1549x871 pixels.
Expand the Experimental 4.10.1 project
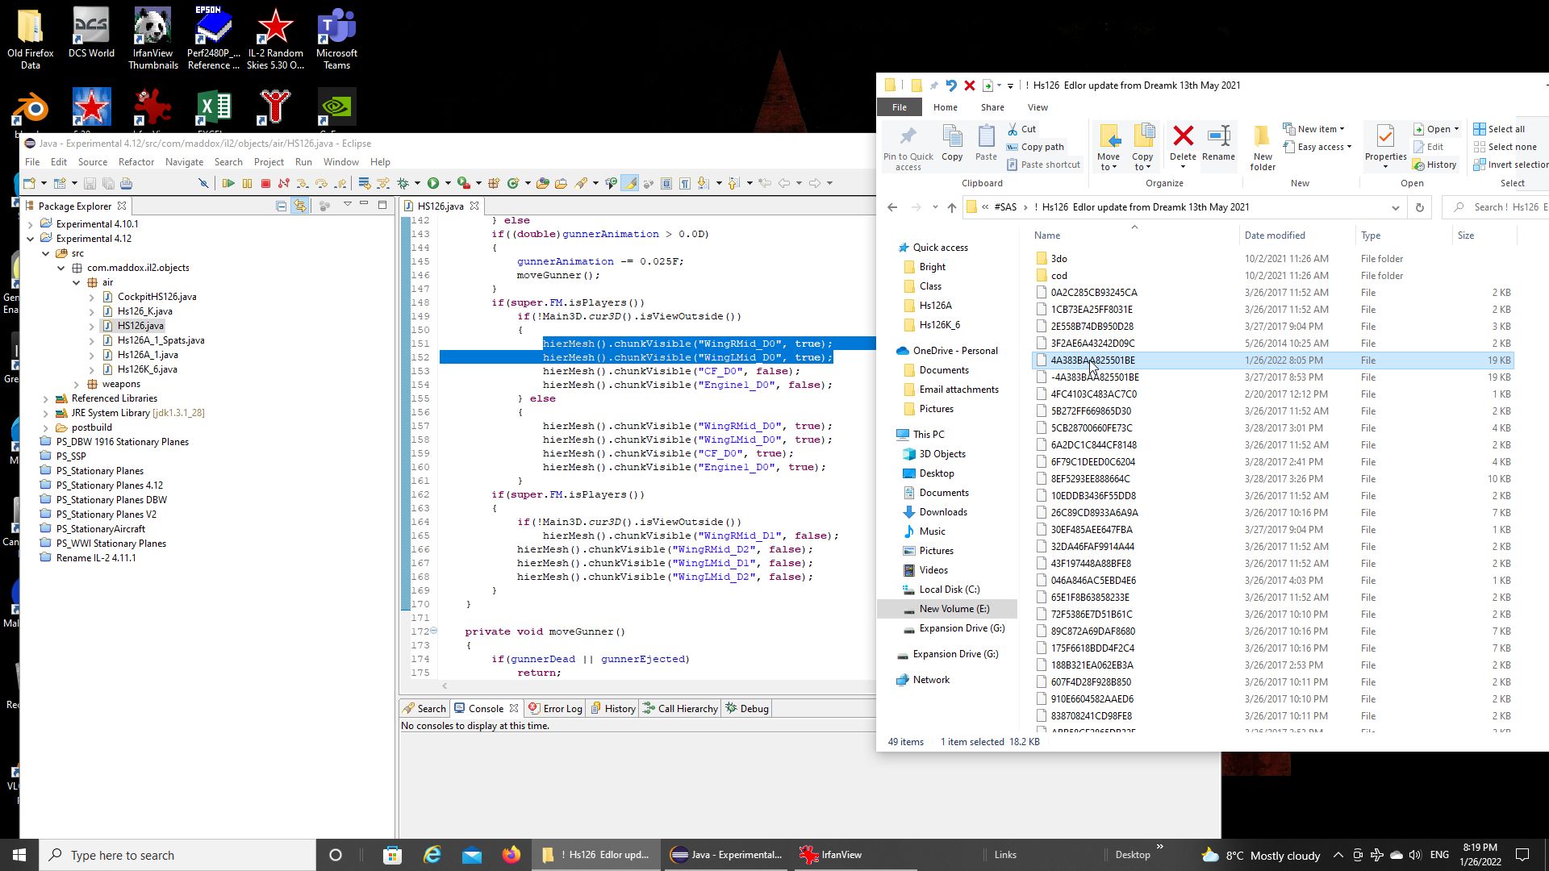[x=31, y=224]
